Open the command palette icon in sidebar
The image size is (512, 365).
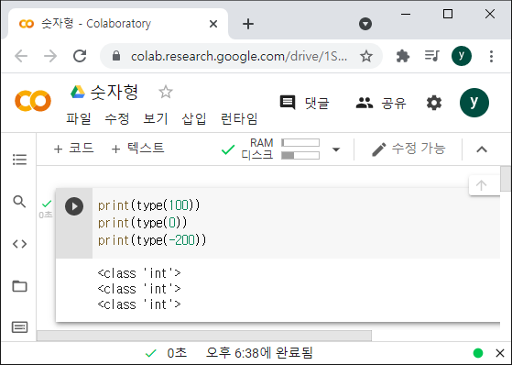[x=19, y=327]
